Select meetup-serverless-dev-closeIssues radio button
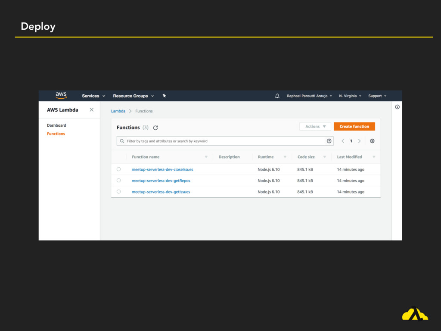 119,169
